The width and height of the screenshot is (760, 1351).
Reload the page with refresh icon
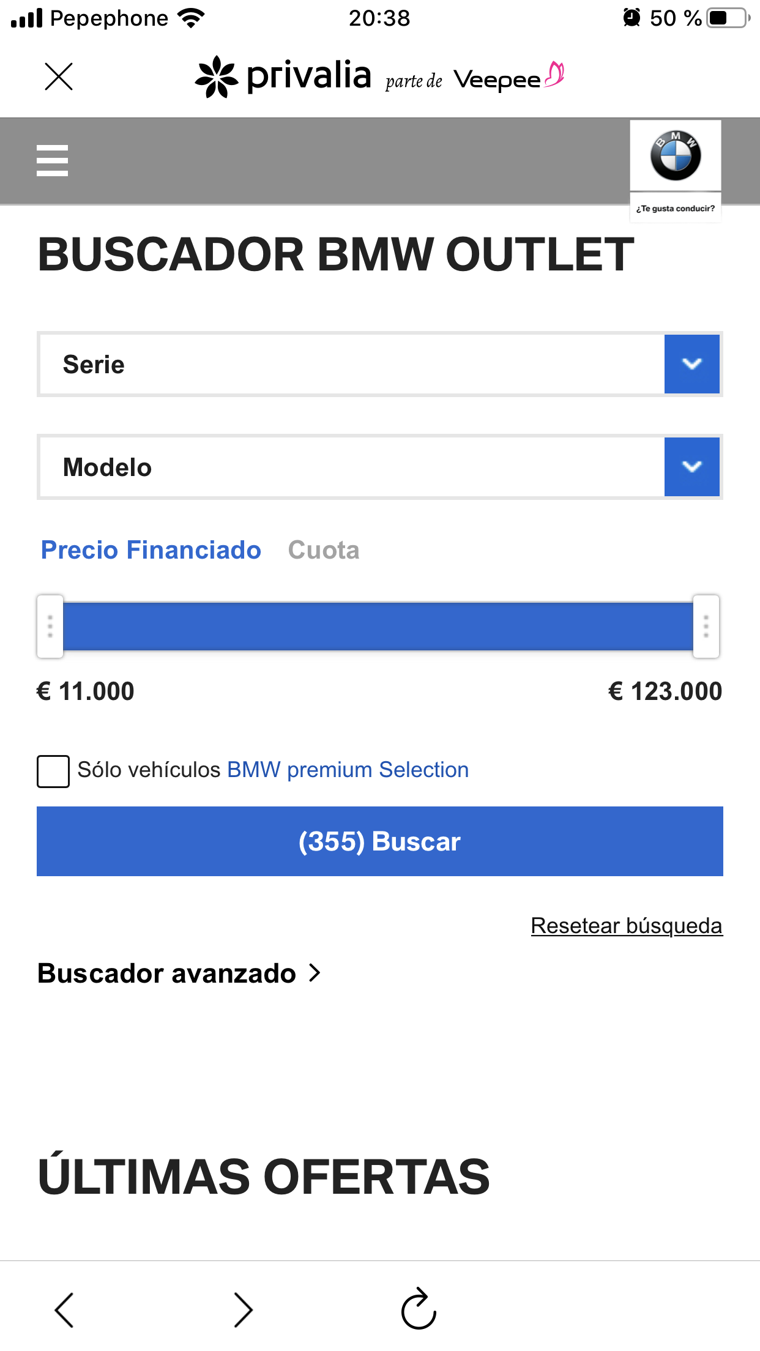point(419,1309)
